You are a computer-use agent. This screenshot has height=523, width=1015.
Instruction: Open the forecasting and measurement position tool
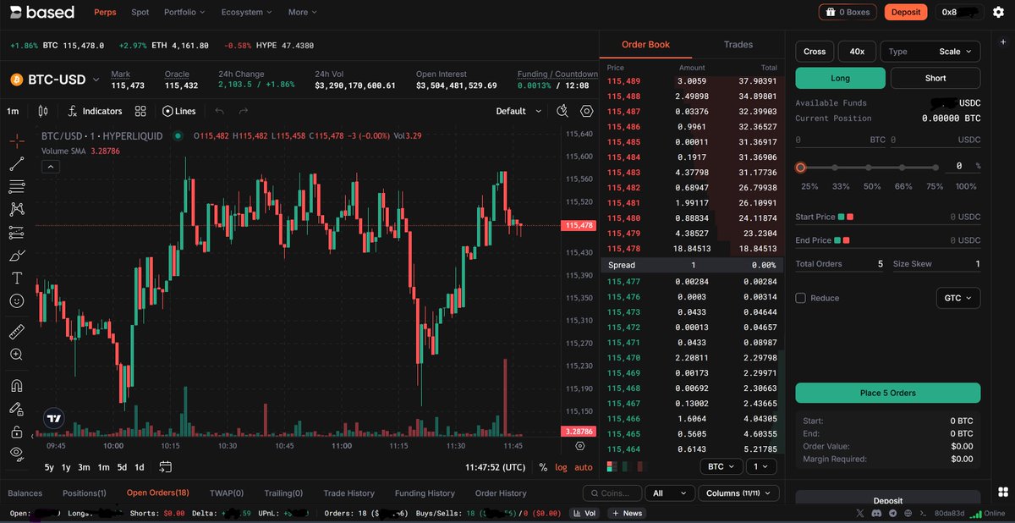pos(17,232)
